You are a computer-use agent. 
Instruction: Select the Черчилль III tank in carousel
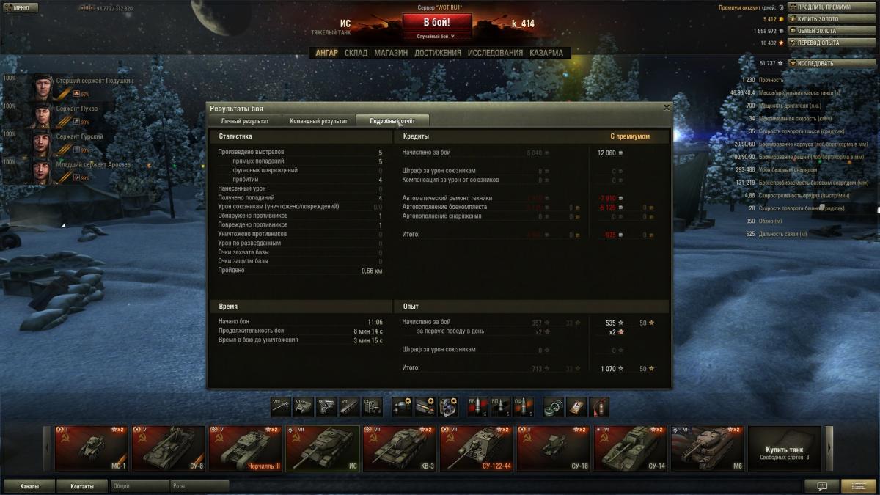point(245,449)
